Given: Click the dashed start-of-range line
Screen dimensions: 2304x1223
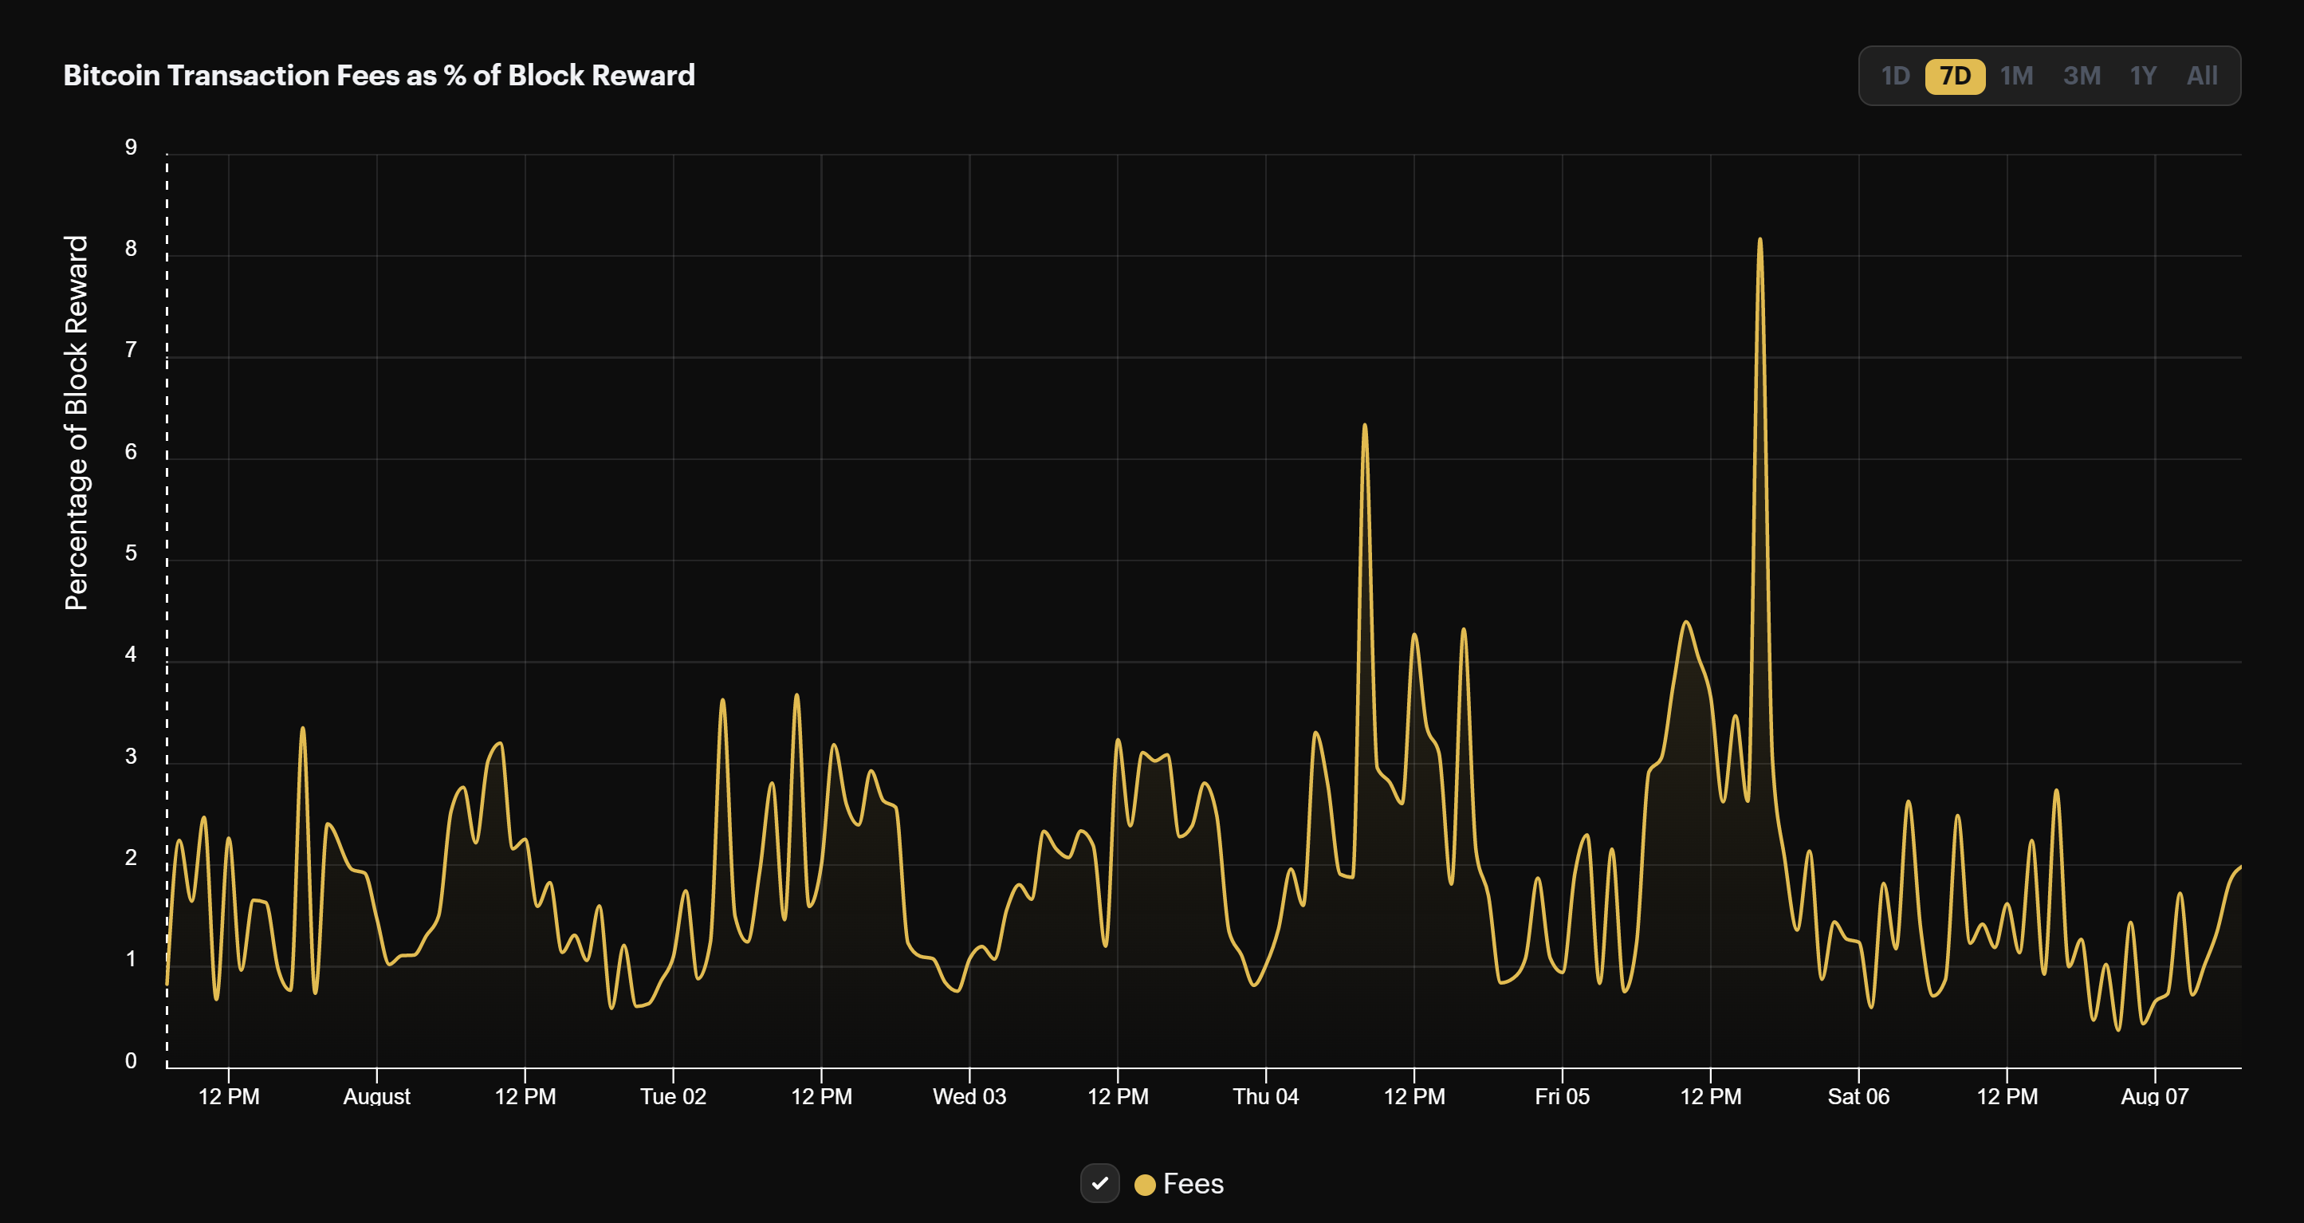Looking at the screenshot, I should 167,608.
